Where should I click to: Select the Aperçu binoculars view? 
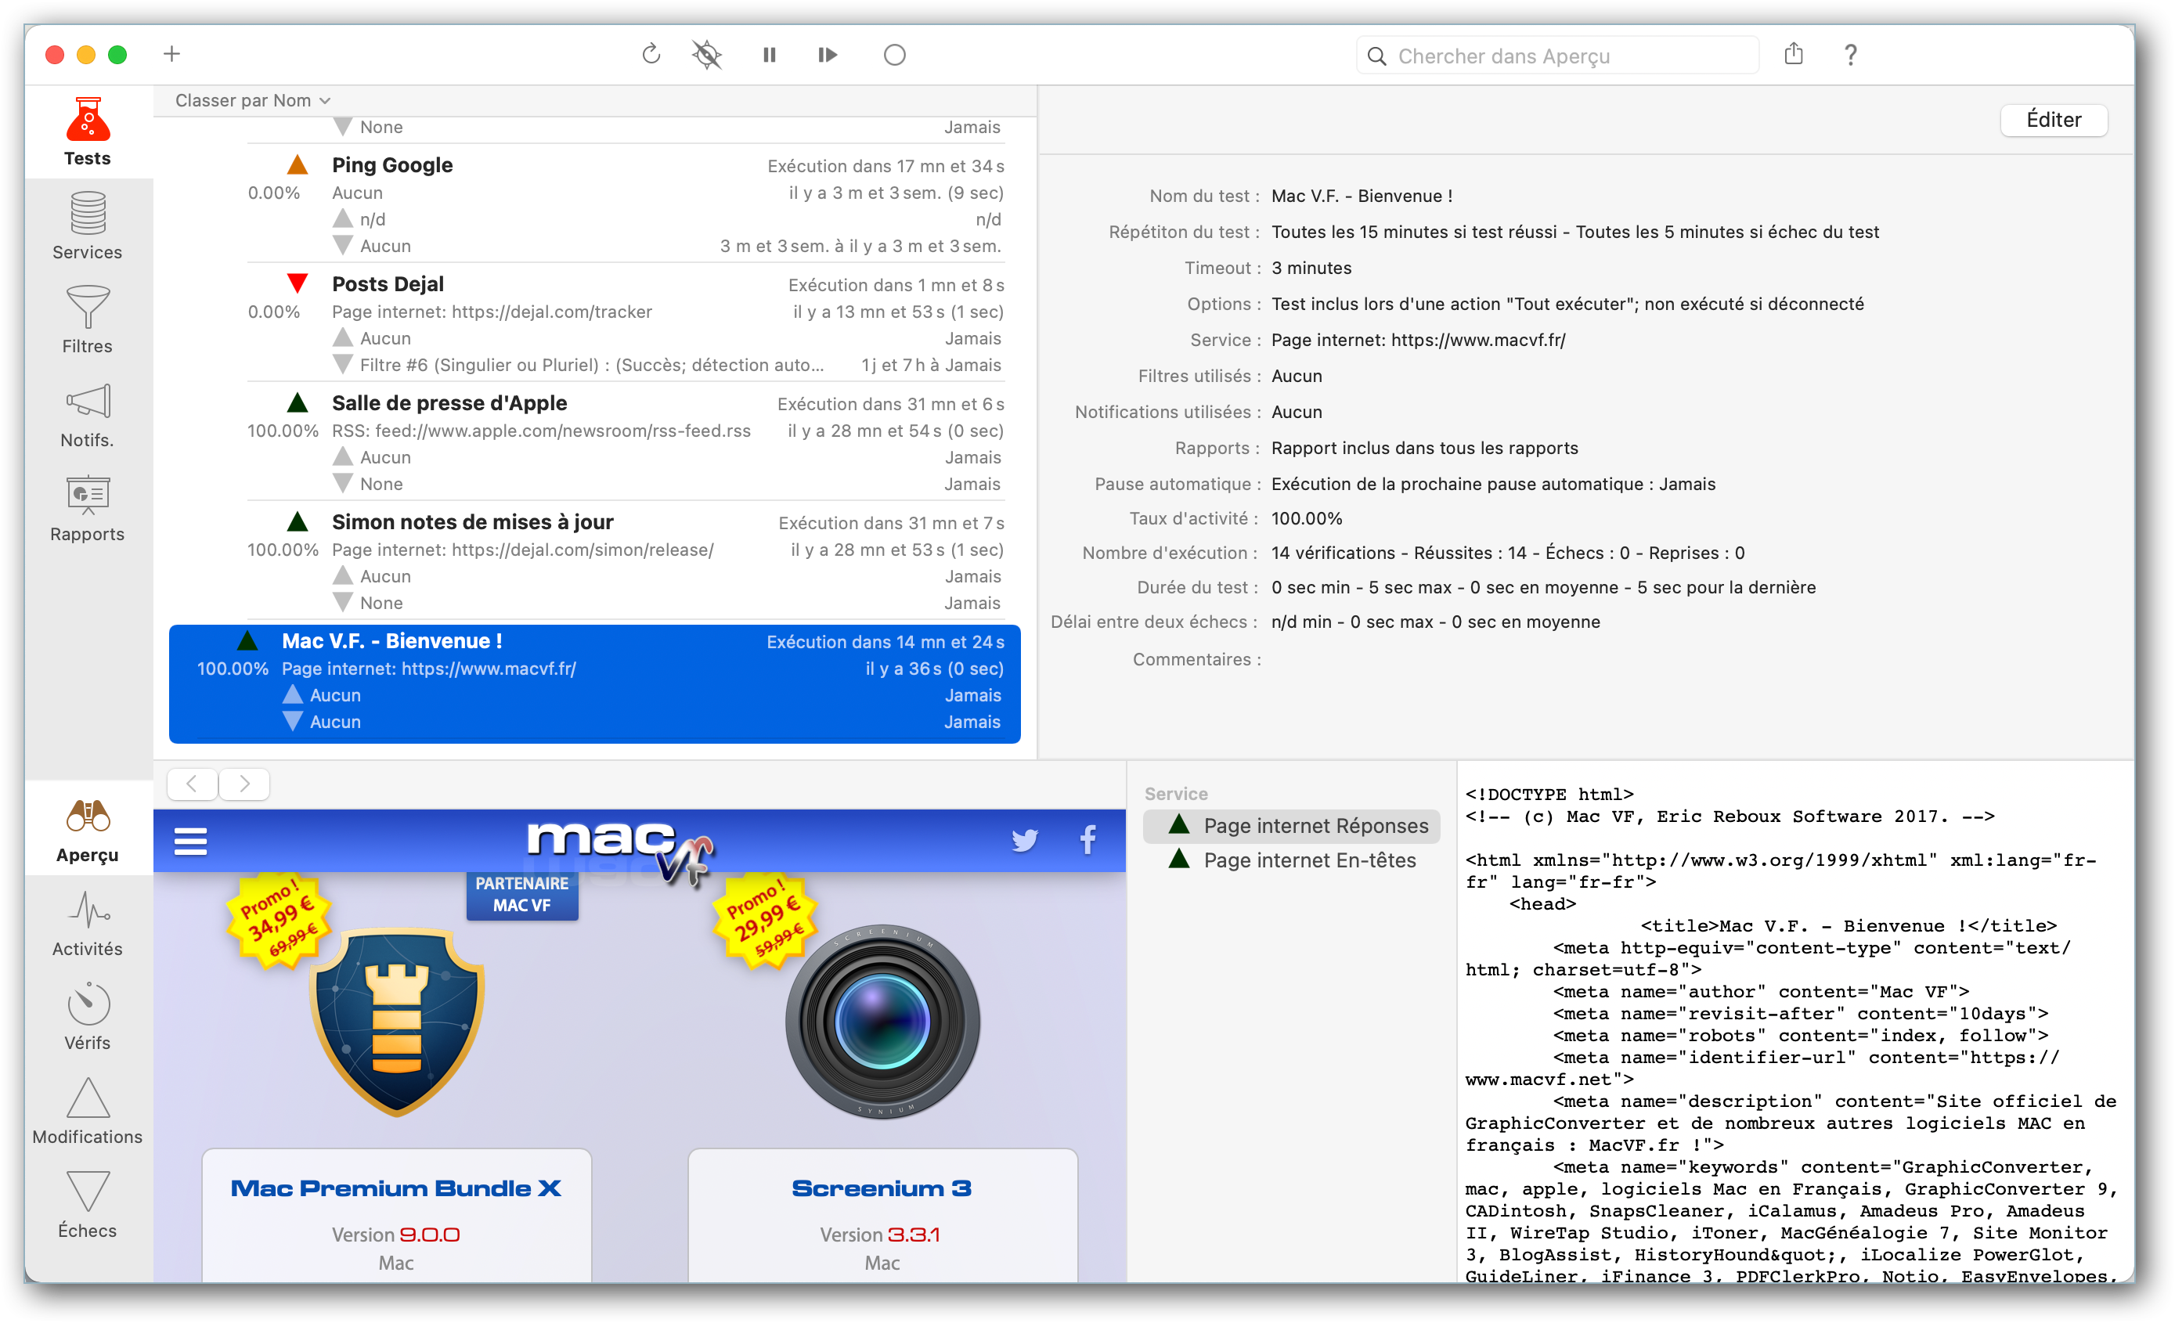pyautogui.click(x=88, y=830)
